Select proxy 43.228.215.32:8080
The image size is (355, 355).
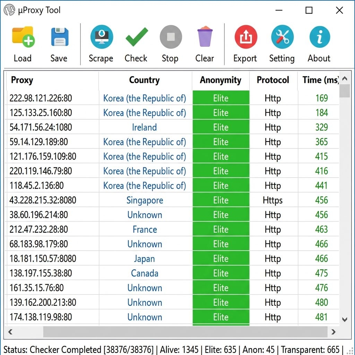(x=43, y=200)
